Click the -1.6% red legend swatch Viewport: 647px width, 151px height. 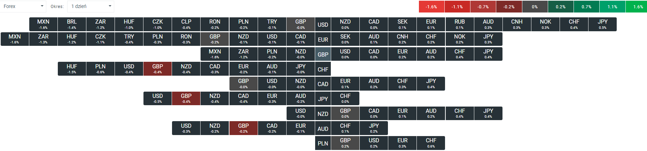(431, 7)
